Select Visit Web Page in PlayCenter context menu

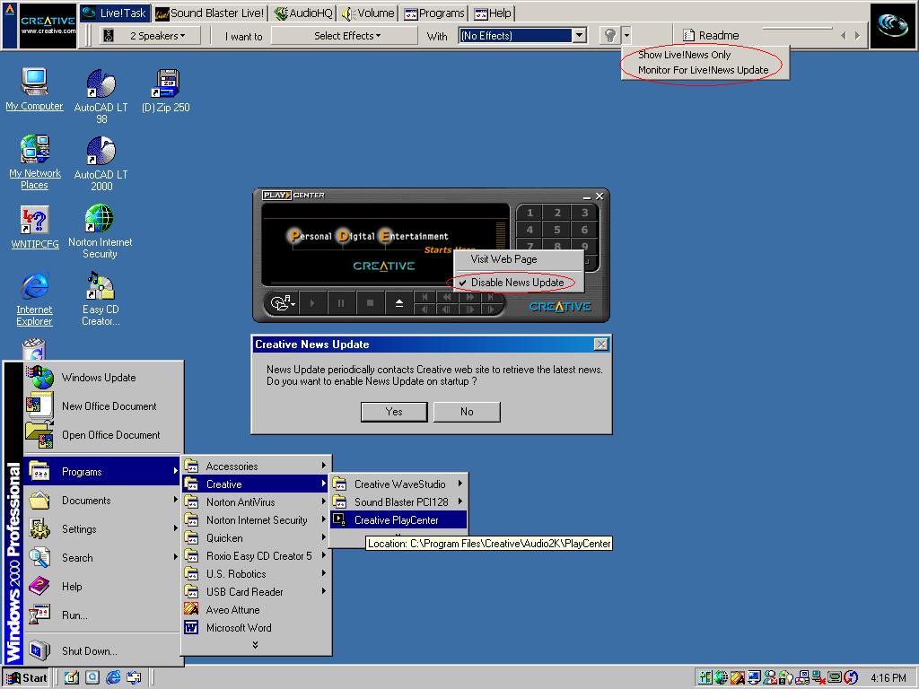pyautogui.click(x=518, y=259)
